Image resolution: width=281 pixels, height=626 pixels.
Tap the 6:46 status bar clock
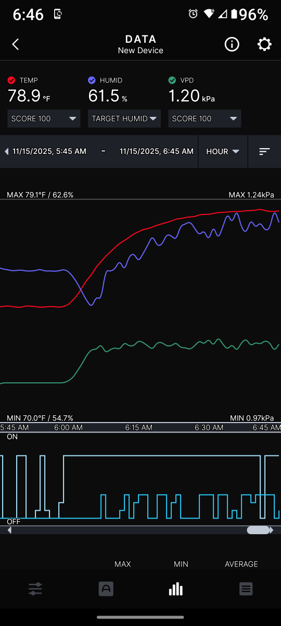[28, 15]
